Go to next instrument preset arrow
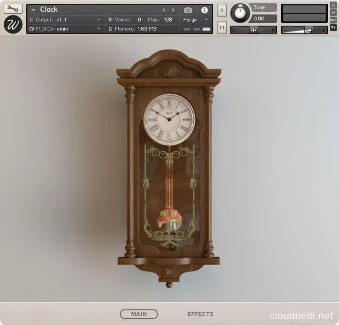This screenshot has height=325, width=339. pos(173,10)
